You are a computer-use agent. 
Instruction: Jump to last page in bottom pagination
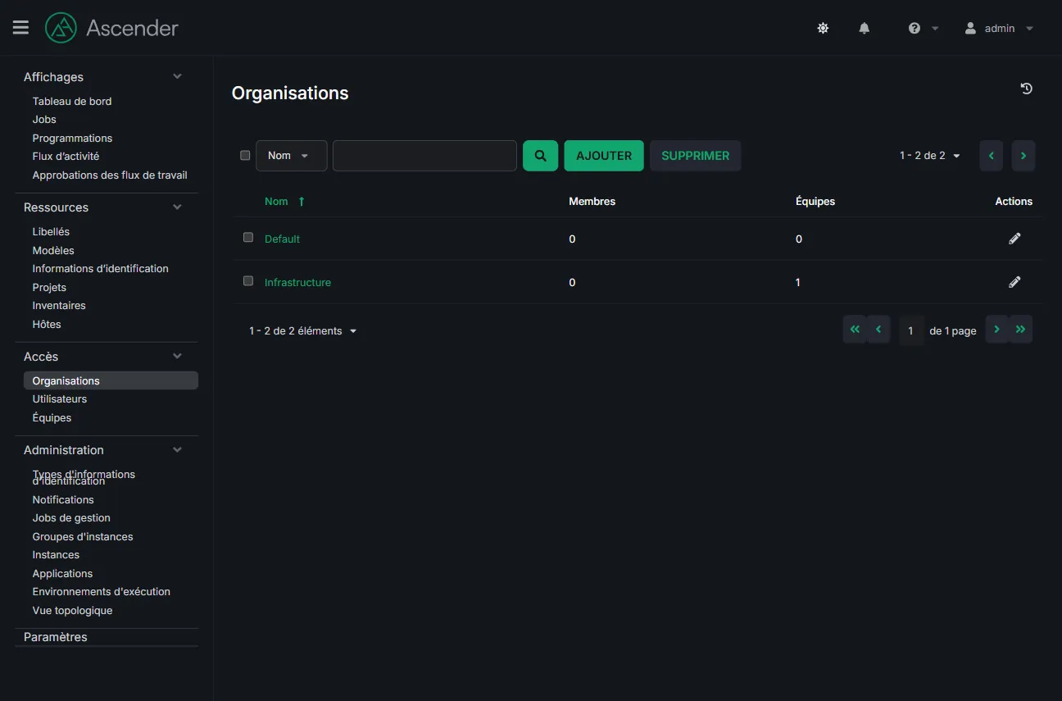(1021, 329)
